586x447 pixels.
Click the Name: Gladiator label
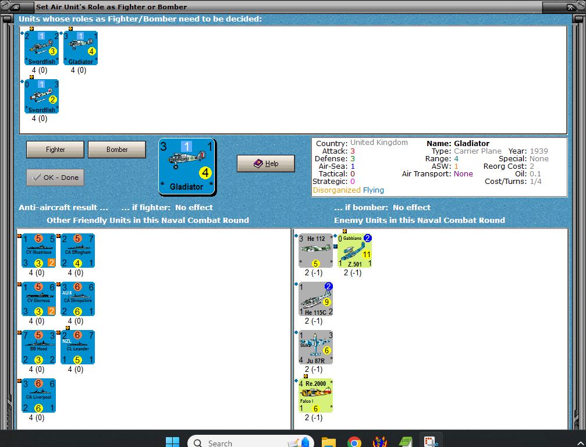tap(458, 144)
